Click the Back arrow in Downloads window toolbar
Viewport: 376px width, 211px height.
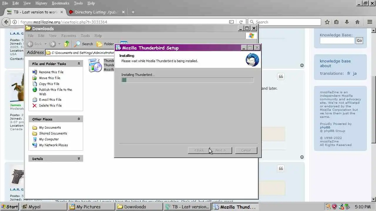pos(30,44)
